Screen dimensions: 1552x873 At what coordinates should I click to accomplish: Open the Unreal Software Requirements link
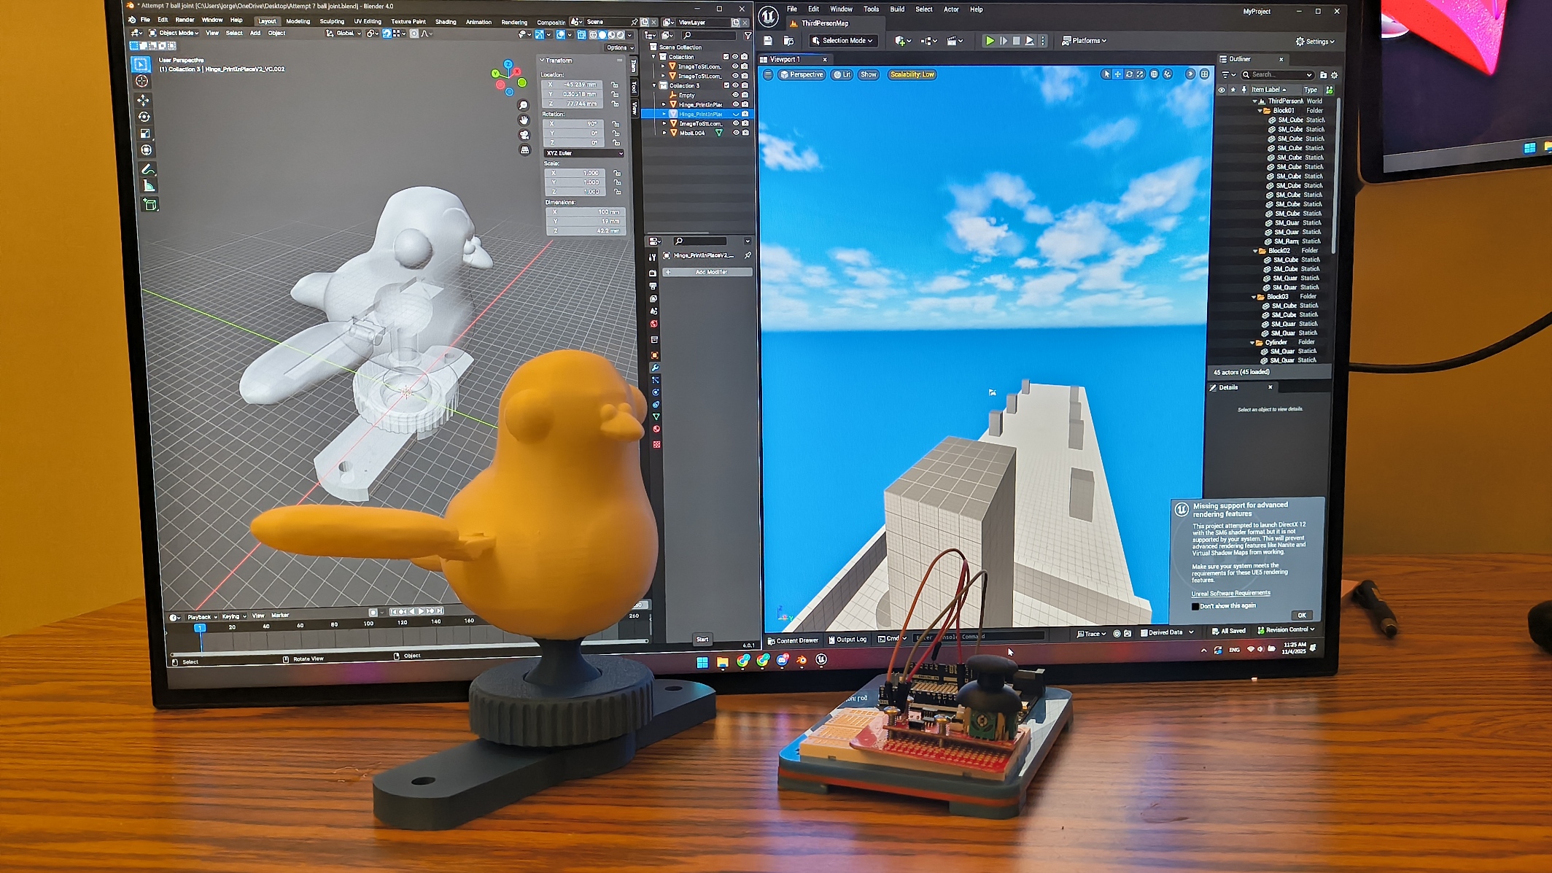pos(1230,593)
